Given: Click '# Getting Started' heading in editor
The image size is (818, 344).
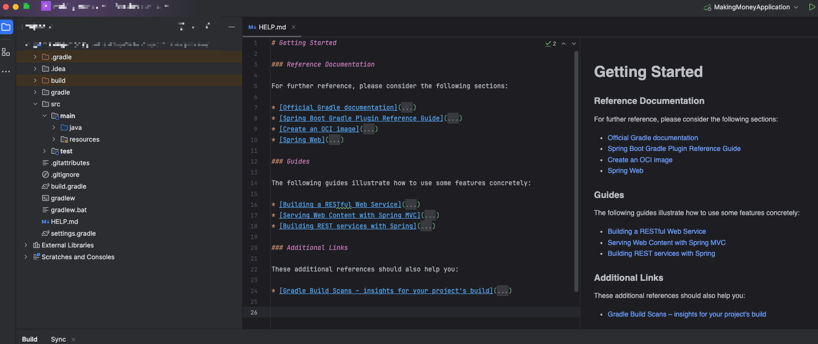Looking at the screenshot, I should (x=304, y=43).
